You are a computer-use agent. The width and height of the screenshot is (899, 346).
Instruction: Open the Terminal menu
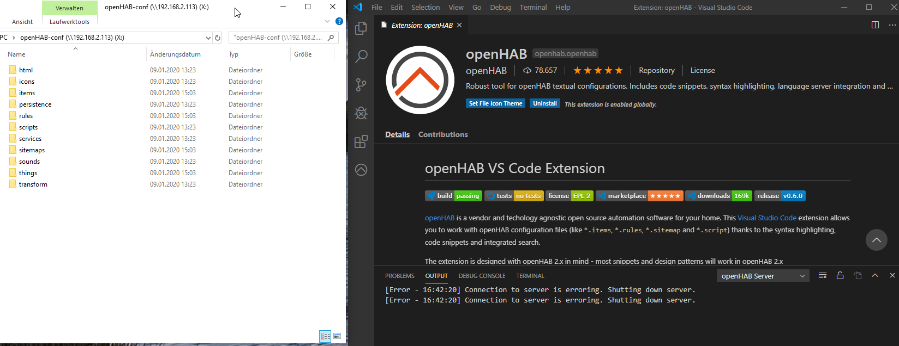(533, 7)
